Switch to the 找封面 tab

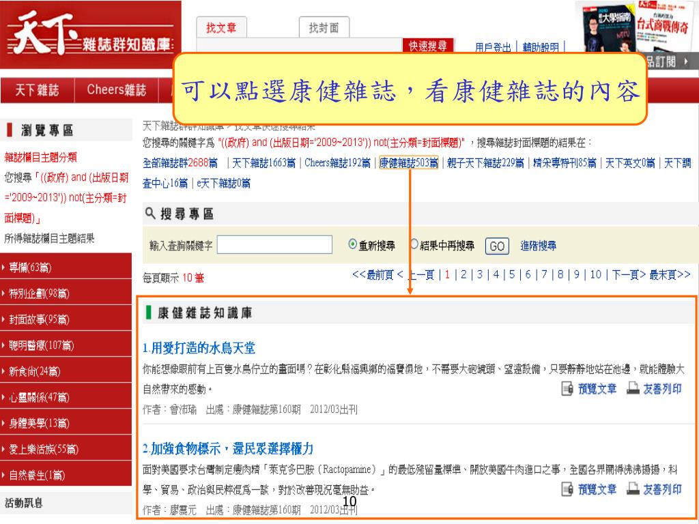click(324, 27)
